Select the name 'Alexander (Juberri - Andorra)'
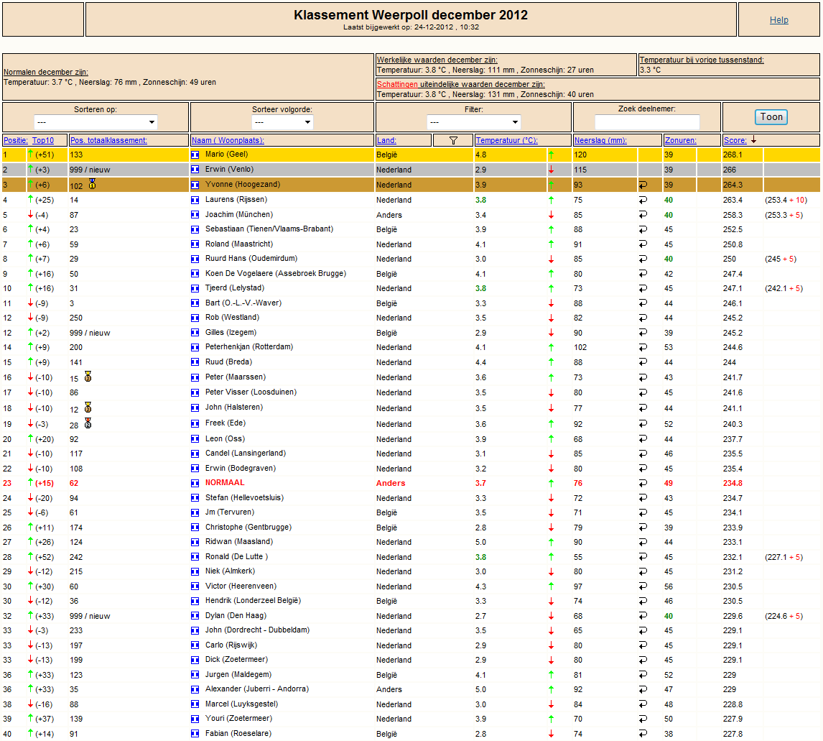The width and height of the screenshot is (823, 741). (257, 689)
